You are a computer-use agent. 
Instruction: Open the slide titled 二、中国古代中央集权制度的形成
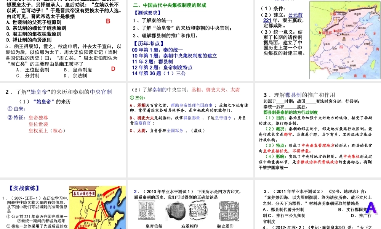(x=190, y=40)
